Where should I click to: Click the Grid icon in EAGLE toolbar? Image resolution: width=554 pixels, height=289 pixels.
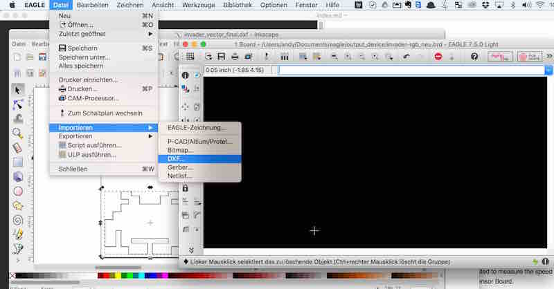coord(190,57)
